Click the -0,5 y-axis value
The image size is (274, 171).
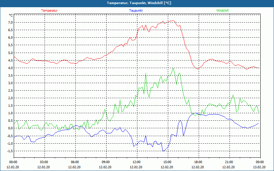pos(10,136)
